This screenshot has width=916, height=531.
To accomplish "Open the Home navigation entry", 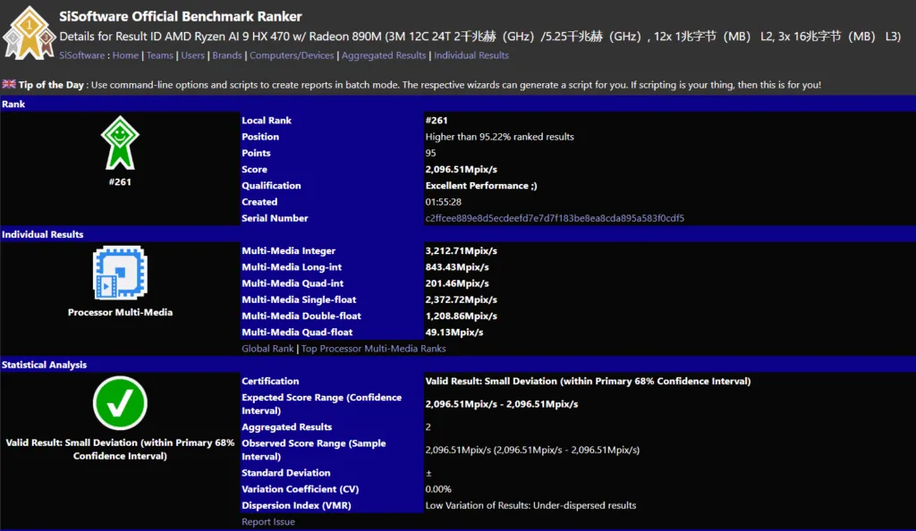I will click(x=125, y=55).
